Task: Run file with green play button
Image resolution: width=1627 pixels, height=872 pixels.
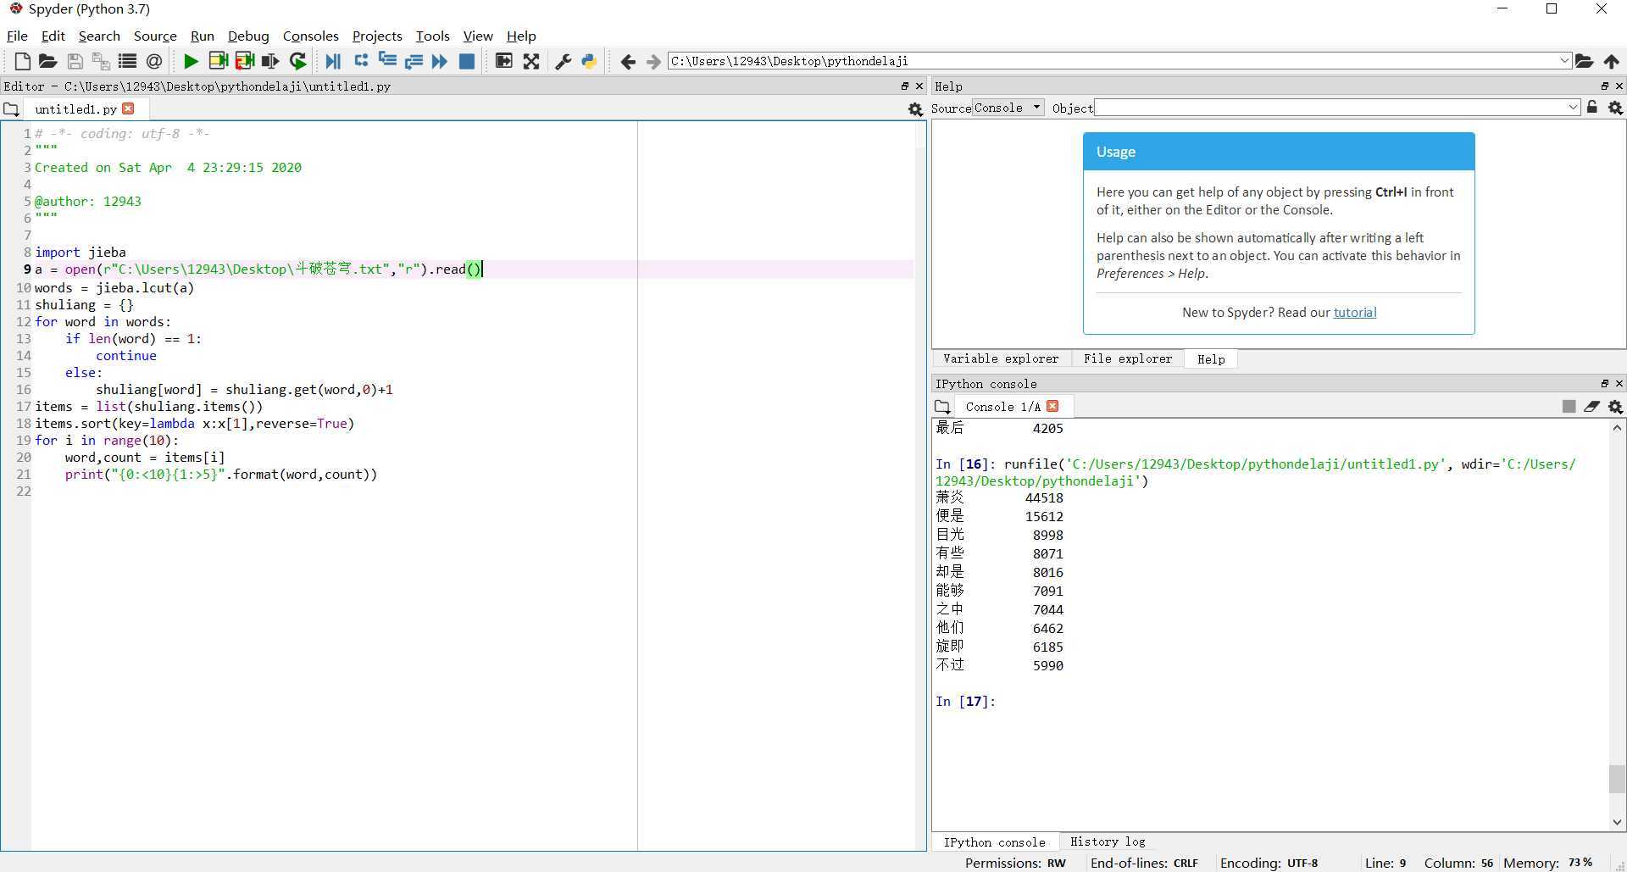Action: [x=191, y=61]
